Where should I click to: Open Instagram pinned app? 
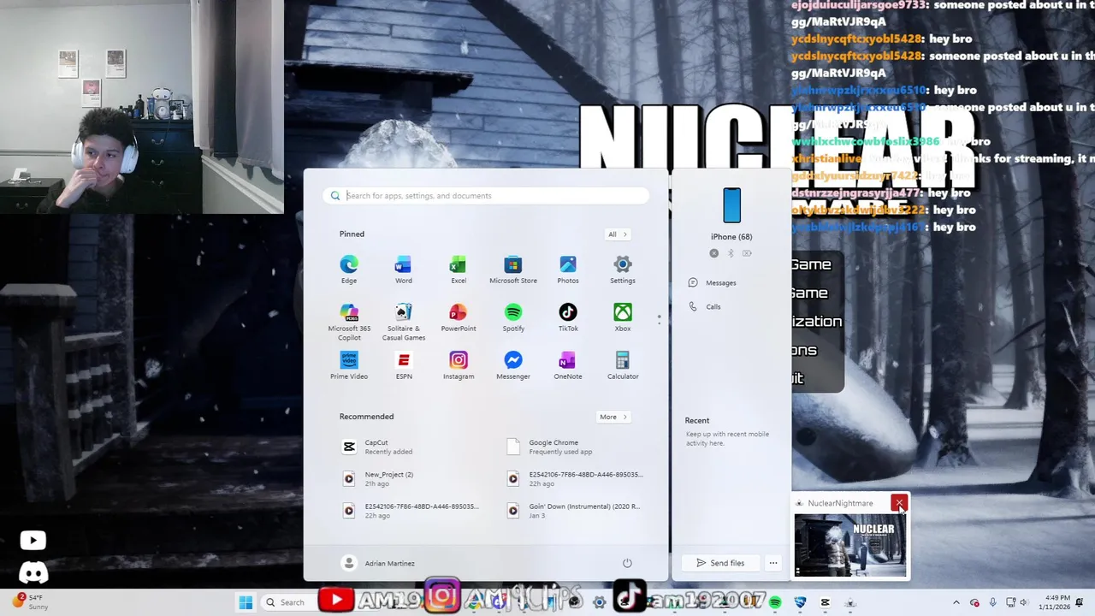(x=459, y=365)
